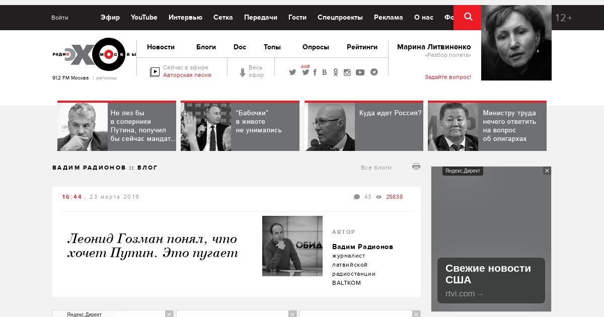This screenshot has width=604, height=317.
Task: Switch to the Doc tab
Action: tap(240, 47)
